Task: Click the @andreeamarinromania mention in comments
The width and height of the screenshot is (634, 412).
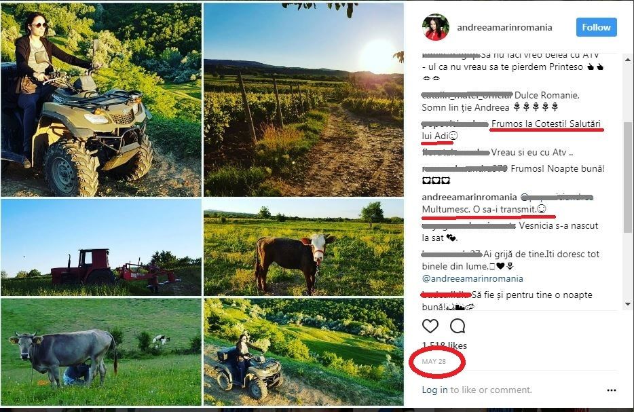Action: tap(472, 278)
